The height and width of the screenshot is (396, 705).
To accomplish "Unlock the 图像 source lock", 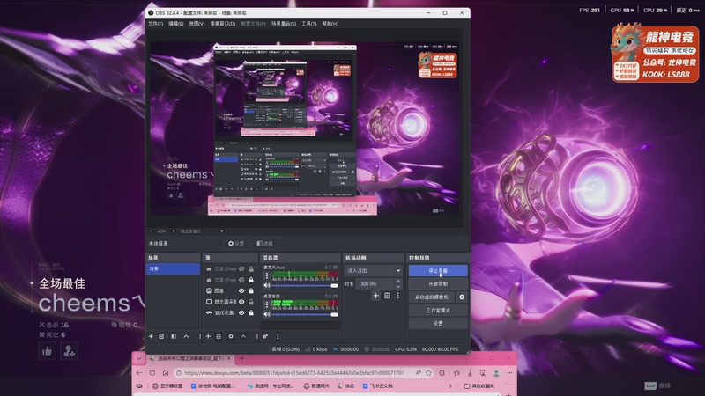I will point(251,291).
